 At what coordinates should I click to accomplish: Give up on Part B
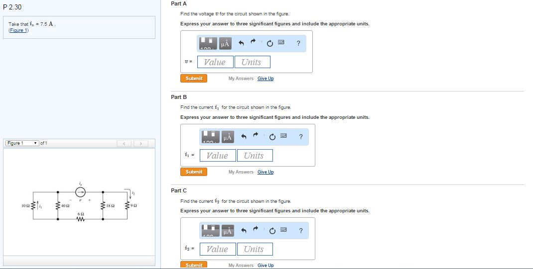[x=266, y=172]
